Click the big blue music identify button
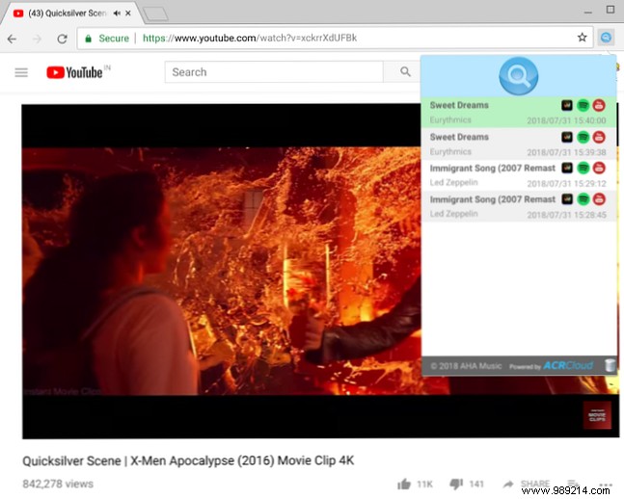Image resolution: width=624 pixels, height=499 pixels. pyautogui.click(x=518, y=76)
